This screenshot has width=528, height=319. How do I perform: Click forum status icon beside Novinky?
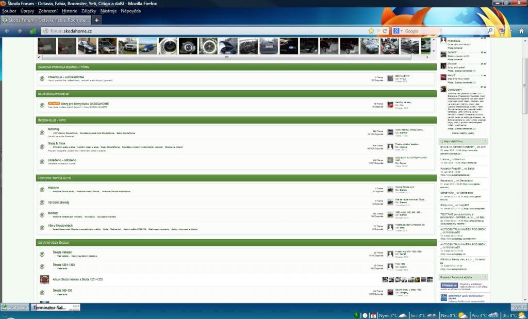(x=42, y=132)
